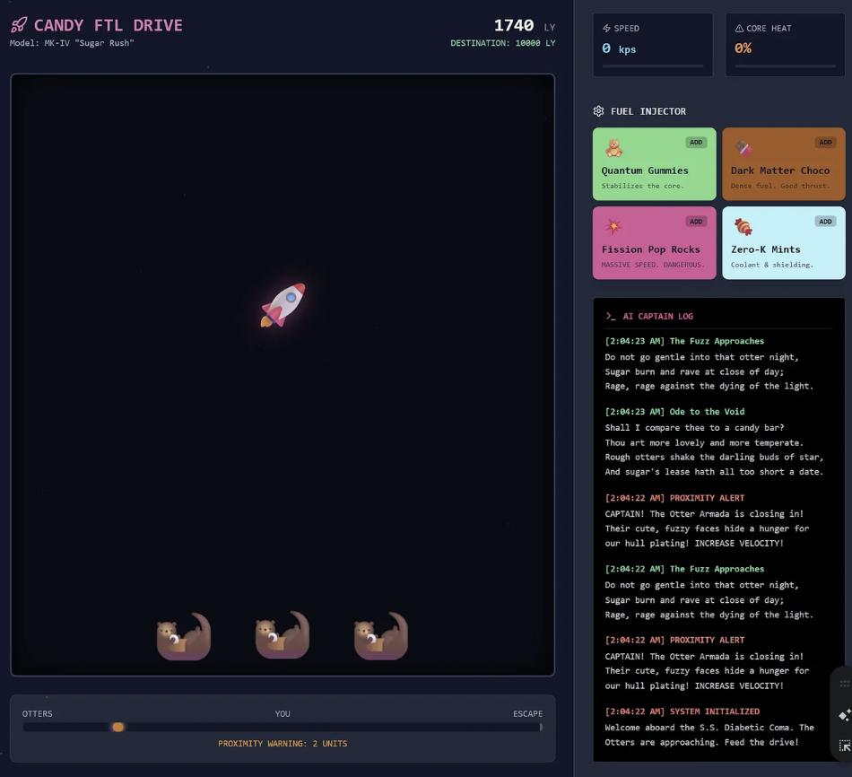Inject Fission Pop Rocks using its ADD button
Screen dimensions: 852x777
click(696, 222)
